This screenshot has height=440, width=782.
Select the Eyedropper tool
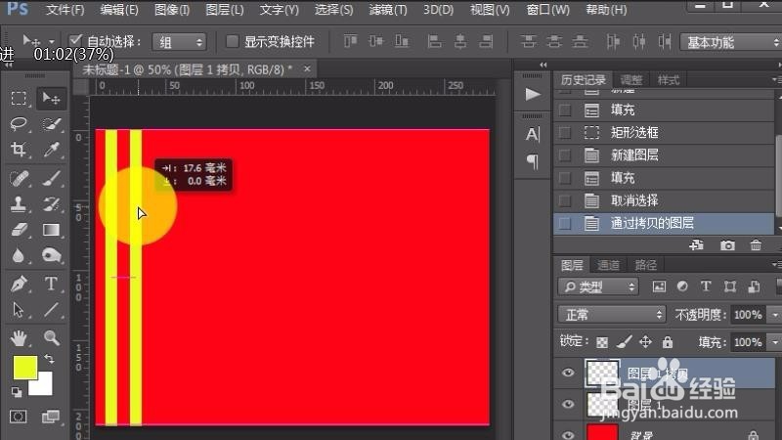pos(51,150)
